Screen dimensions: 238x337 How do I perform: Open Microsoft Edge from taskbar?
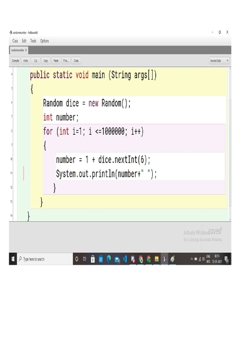[109, 259]
